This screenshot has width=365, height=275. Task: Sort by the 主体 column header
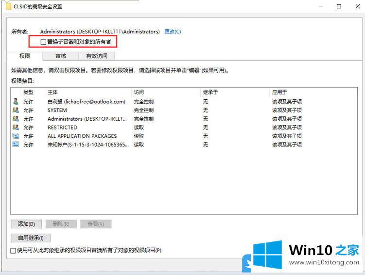pos(88,92)
